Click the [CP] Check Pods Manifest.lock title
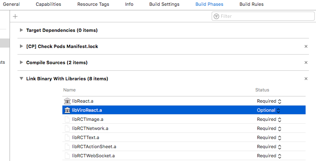316x161 pixels. 62,46
